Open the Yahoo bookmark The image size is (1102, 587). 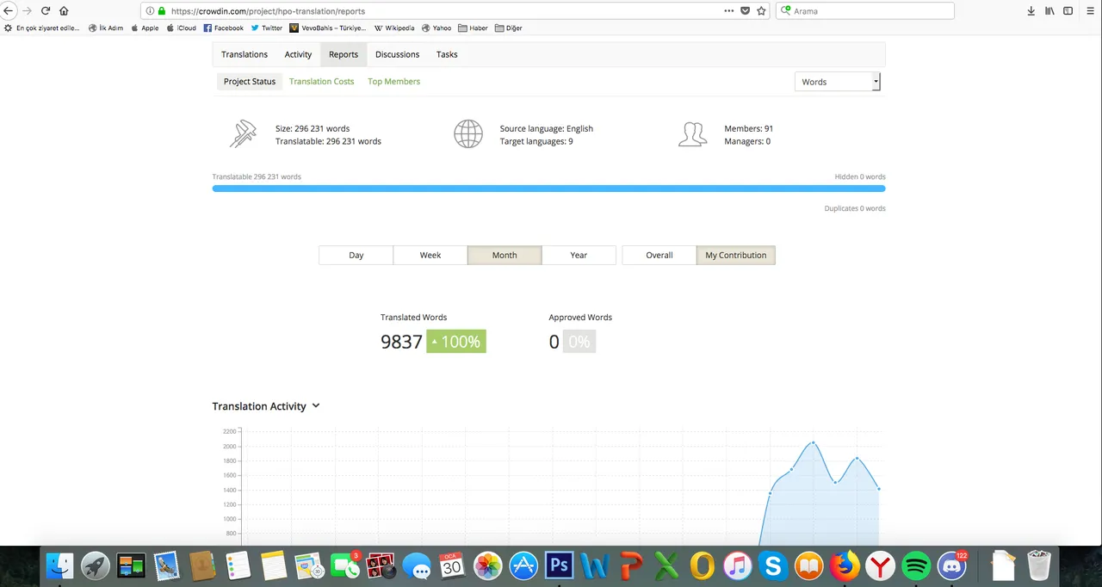tap(436, 28)
